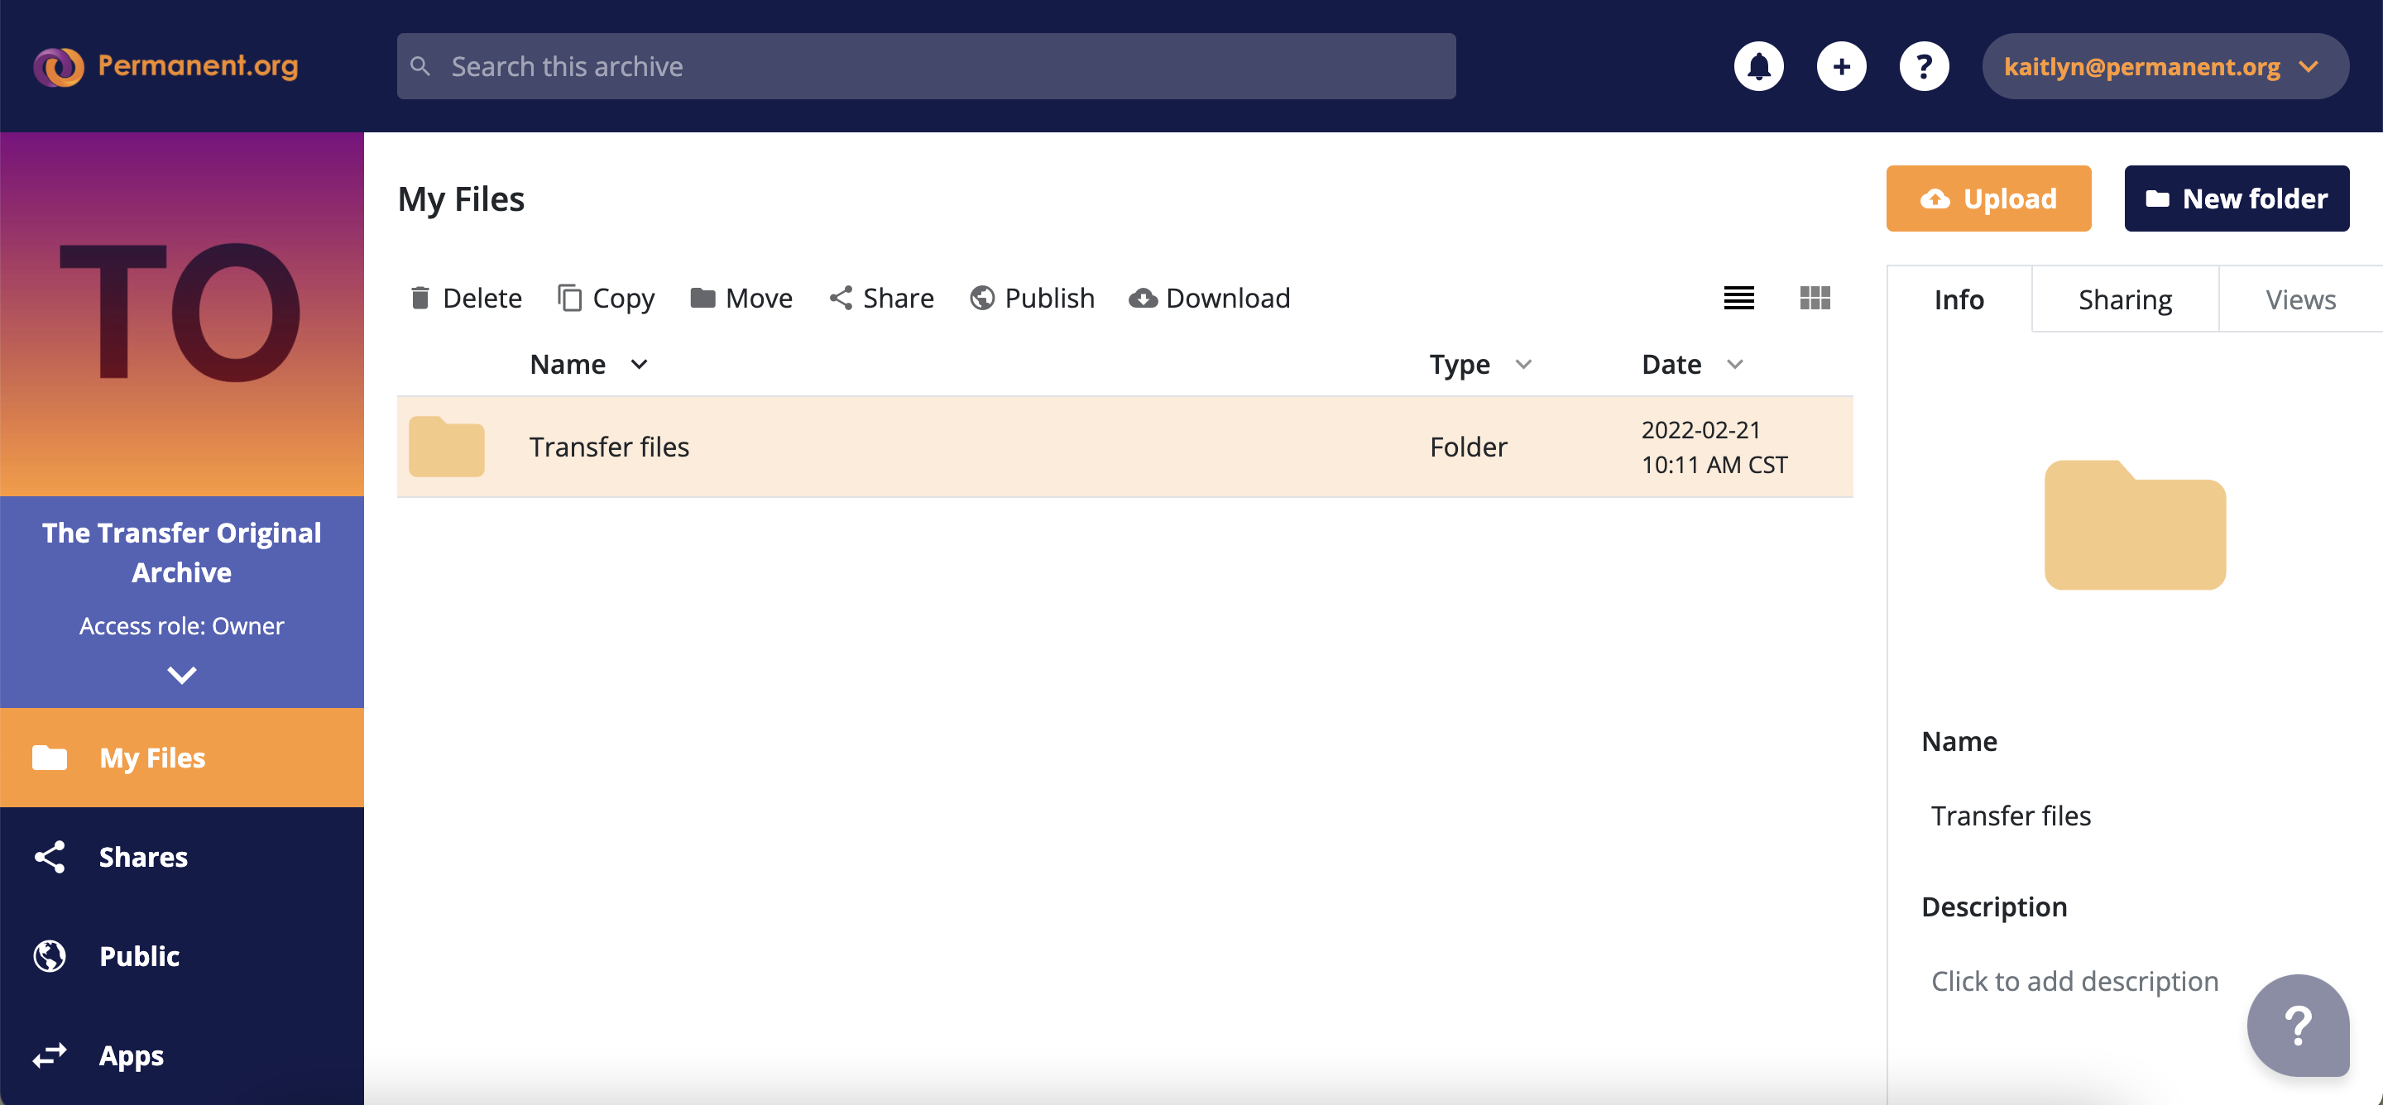Open the notifications bell icon
This screenshot has height=1105, width=2383.
click(x=1757, y=66)
